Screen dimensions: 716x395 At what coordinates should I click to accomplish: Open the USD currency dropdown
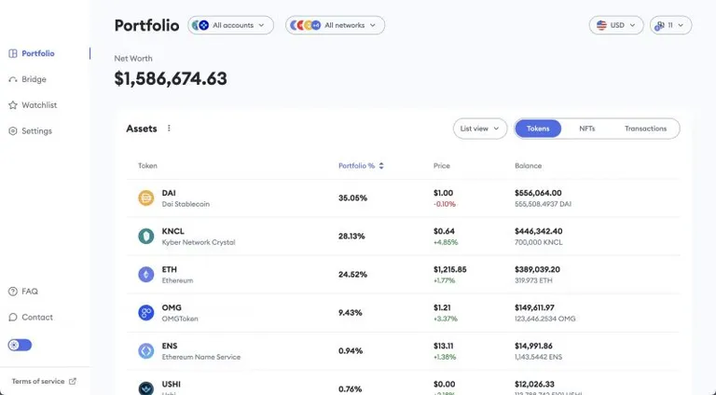(616, 25)
